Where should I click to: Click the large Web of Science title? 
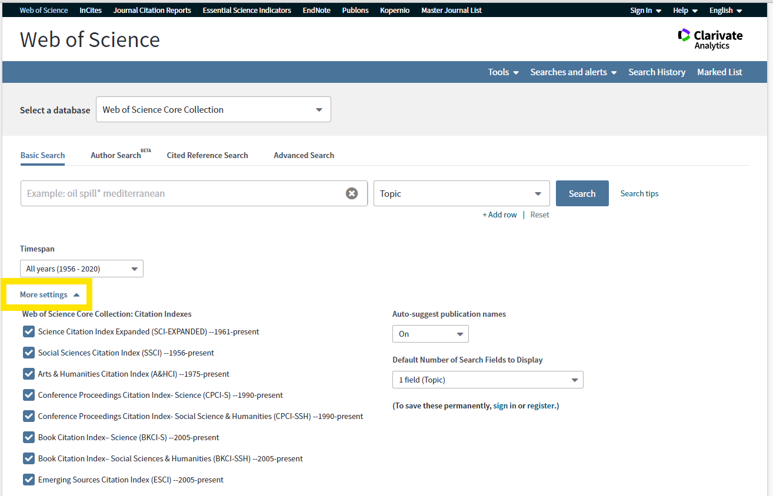click(x=90, y=39)
